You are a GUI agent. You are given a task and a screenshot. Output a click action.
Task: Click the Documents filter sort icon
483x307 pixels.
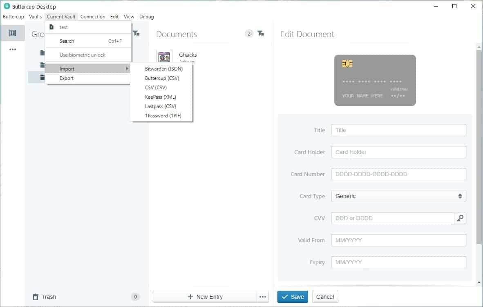(261, 33)
